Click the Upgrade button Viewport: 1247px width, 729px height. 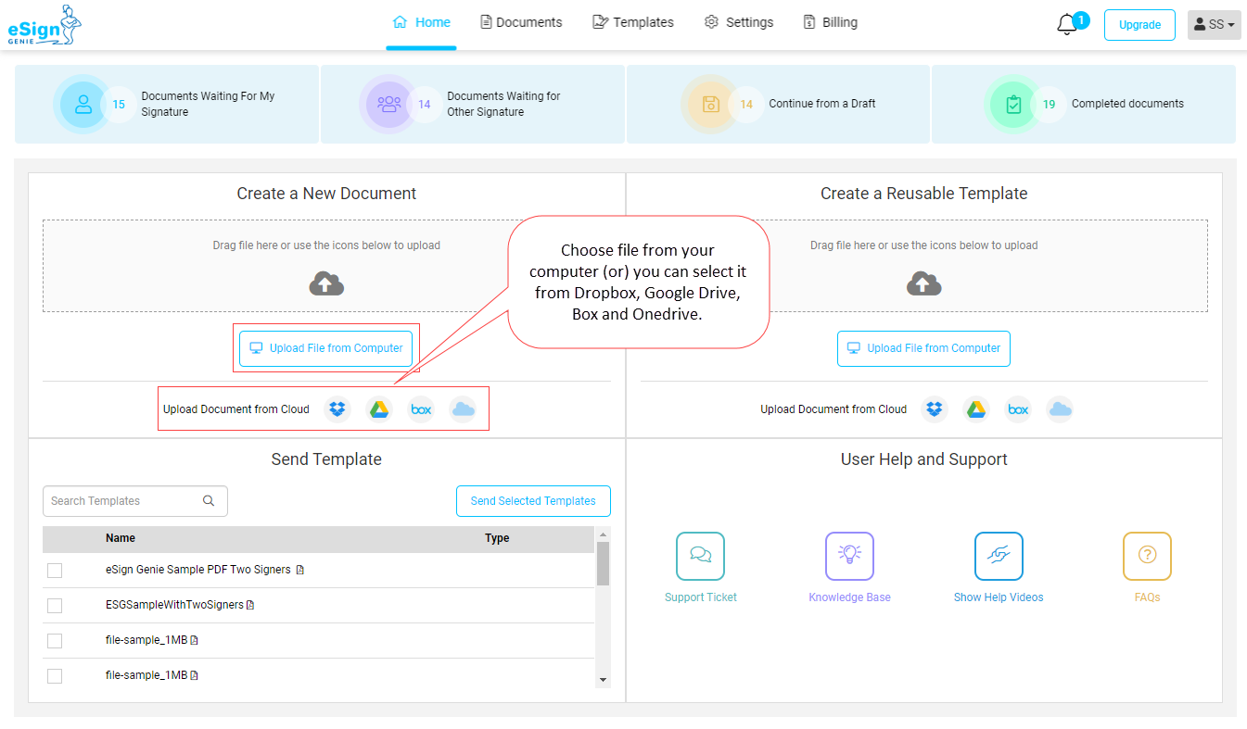[x=1139, y=25]
